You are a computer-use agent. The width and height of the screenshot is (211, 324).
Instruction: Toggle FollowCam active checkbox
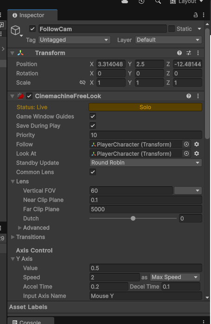click(x=32, y=29)
